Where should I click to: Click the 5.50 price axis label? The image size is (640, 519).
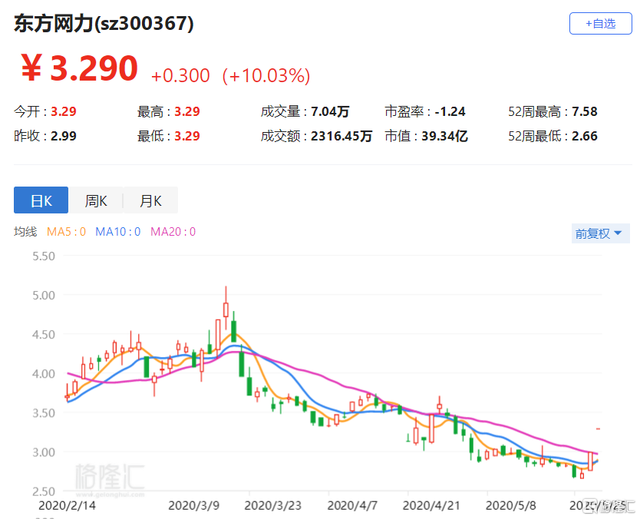pos(44,256)
